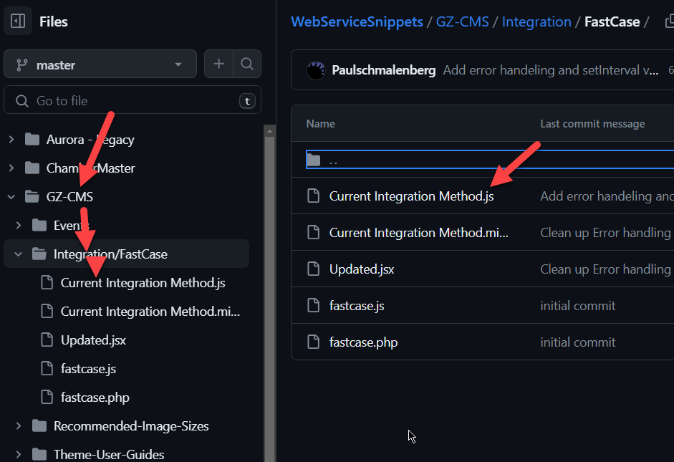Expand the Theme-User-Guides folder
The image size is (674, 462).
click(x=19, y=455)
